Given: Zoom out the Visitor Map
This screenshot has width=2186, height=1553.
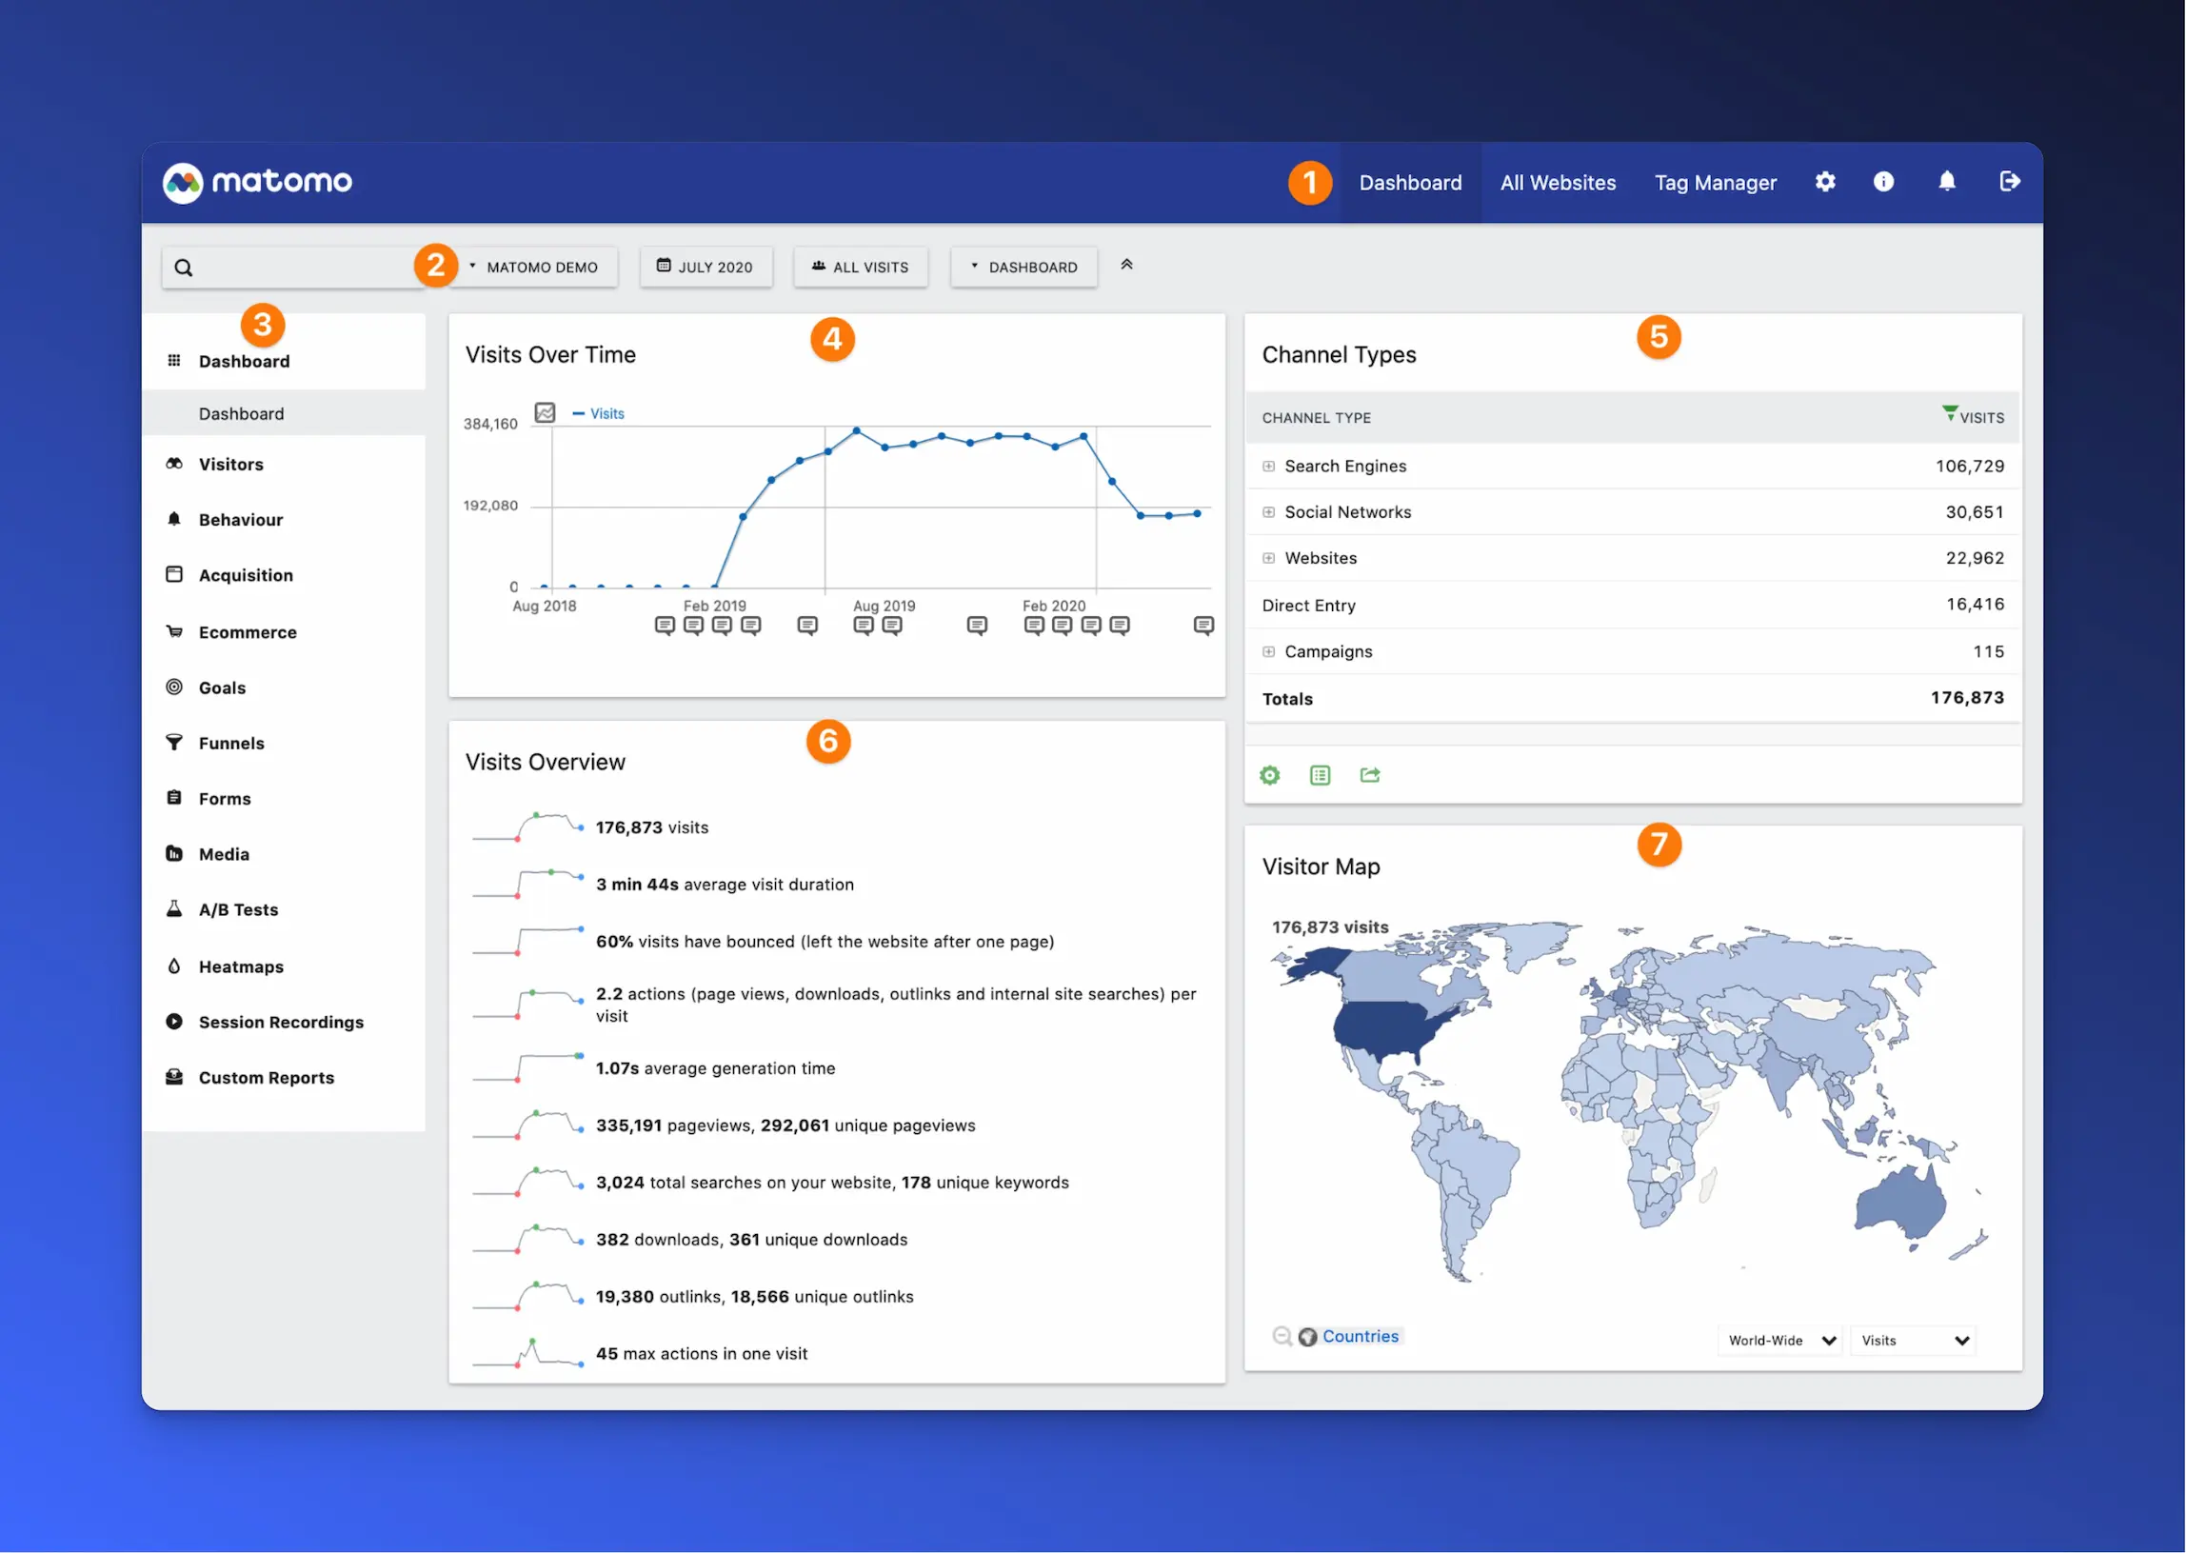Looking at the screenshot, I should pyautogui.click(x=1282, y=1337).
